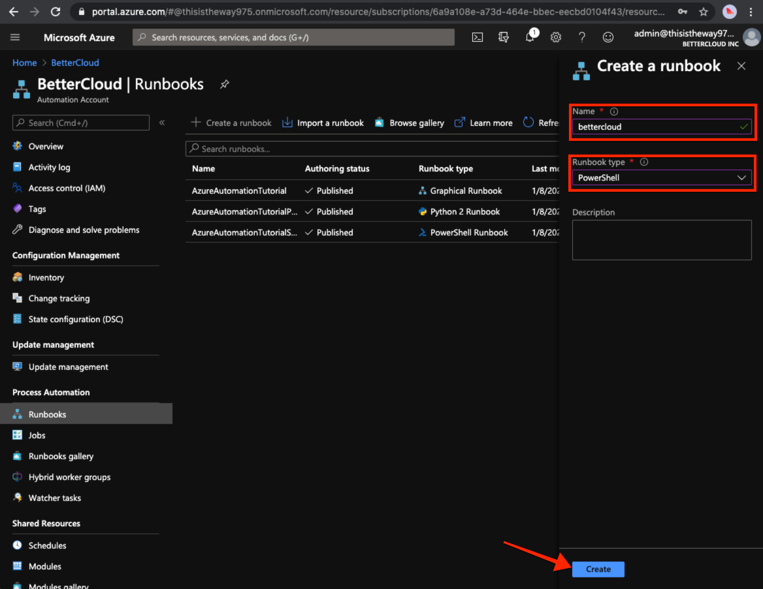763x589 pixels.
Task: View Watcher tasks under Process Automation
Action: pyautogui.click(x=55, y=498)
